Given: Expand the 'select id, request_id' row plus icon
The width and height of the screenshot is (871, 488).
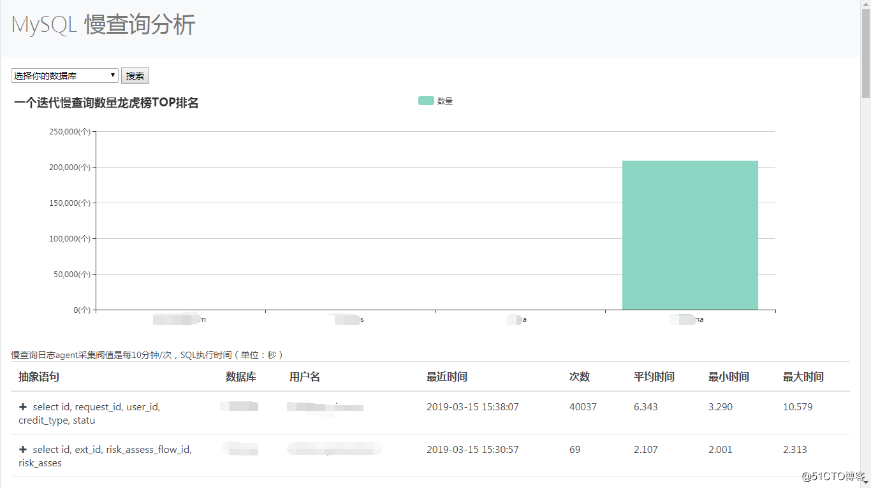Looking at the screenshot, I should pyautogui.click(x=23, y=406).
